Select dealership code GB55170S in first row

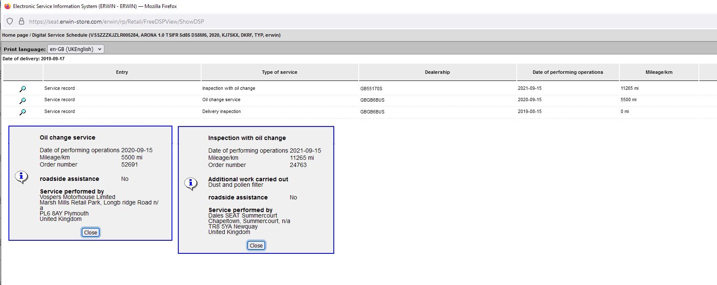[371, 89]
